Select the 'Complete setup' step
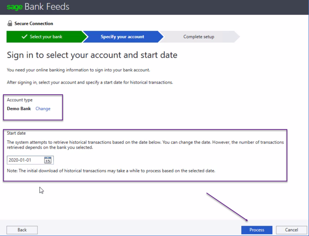This screenshot has height=236, width=309. (199, 37)
